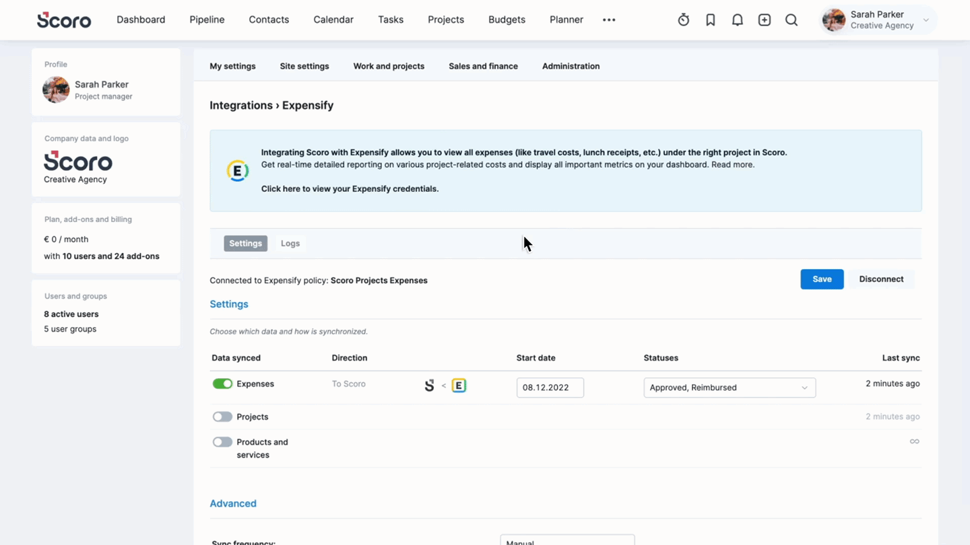The image size is (970, 545).
Task: Go to Tasks
Action: [x=391, y=20]
